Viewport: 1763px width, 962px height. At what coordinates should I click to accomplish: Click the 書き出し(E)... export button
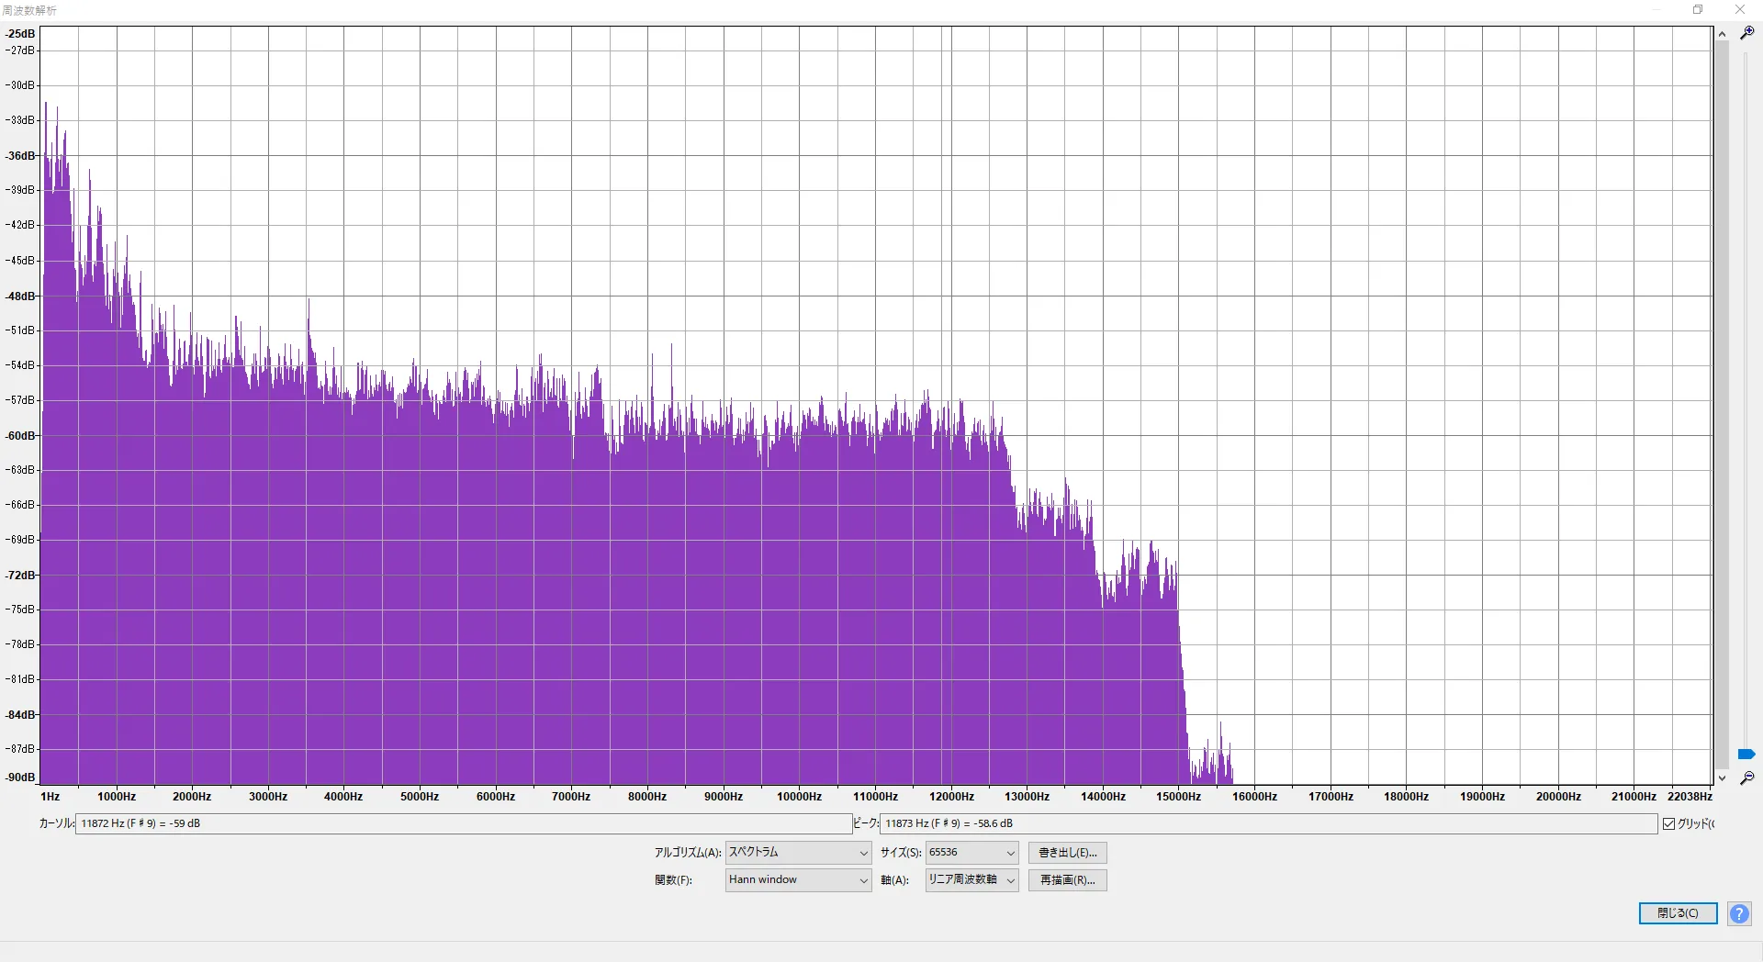pyautogui.click(x=1067, y=853)
